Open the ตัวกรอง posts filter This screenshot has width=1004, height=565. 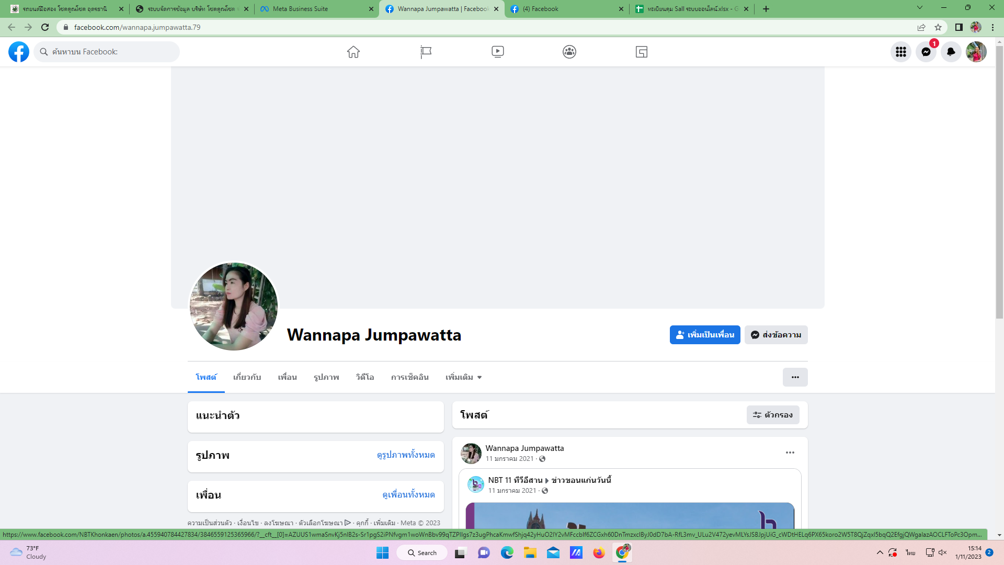click(x=772, y=415)
